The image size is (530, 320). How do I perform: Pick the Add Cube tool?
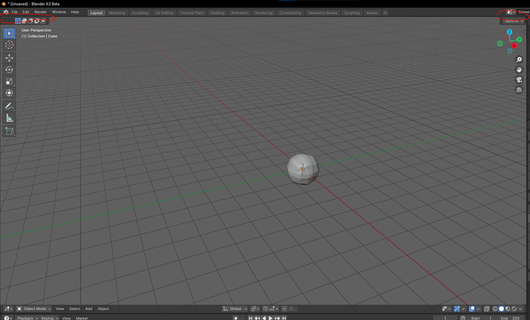(9, 131)
